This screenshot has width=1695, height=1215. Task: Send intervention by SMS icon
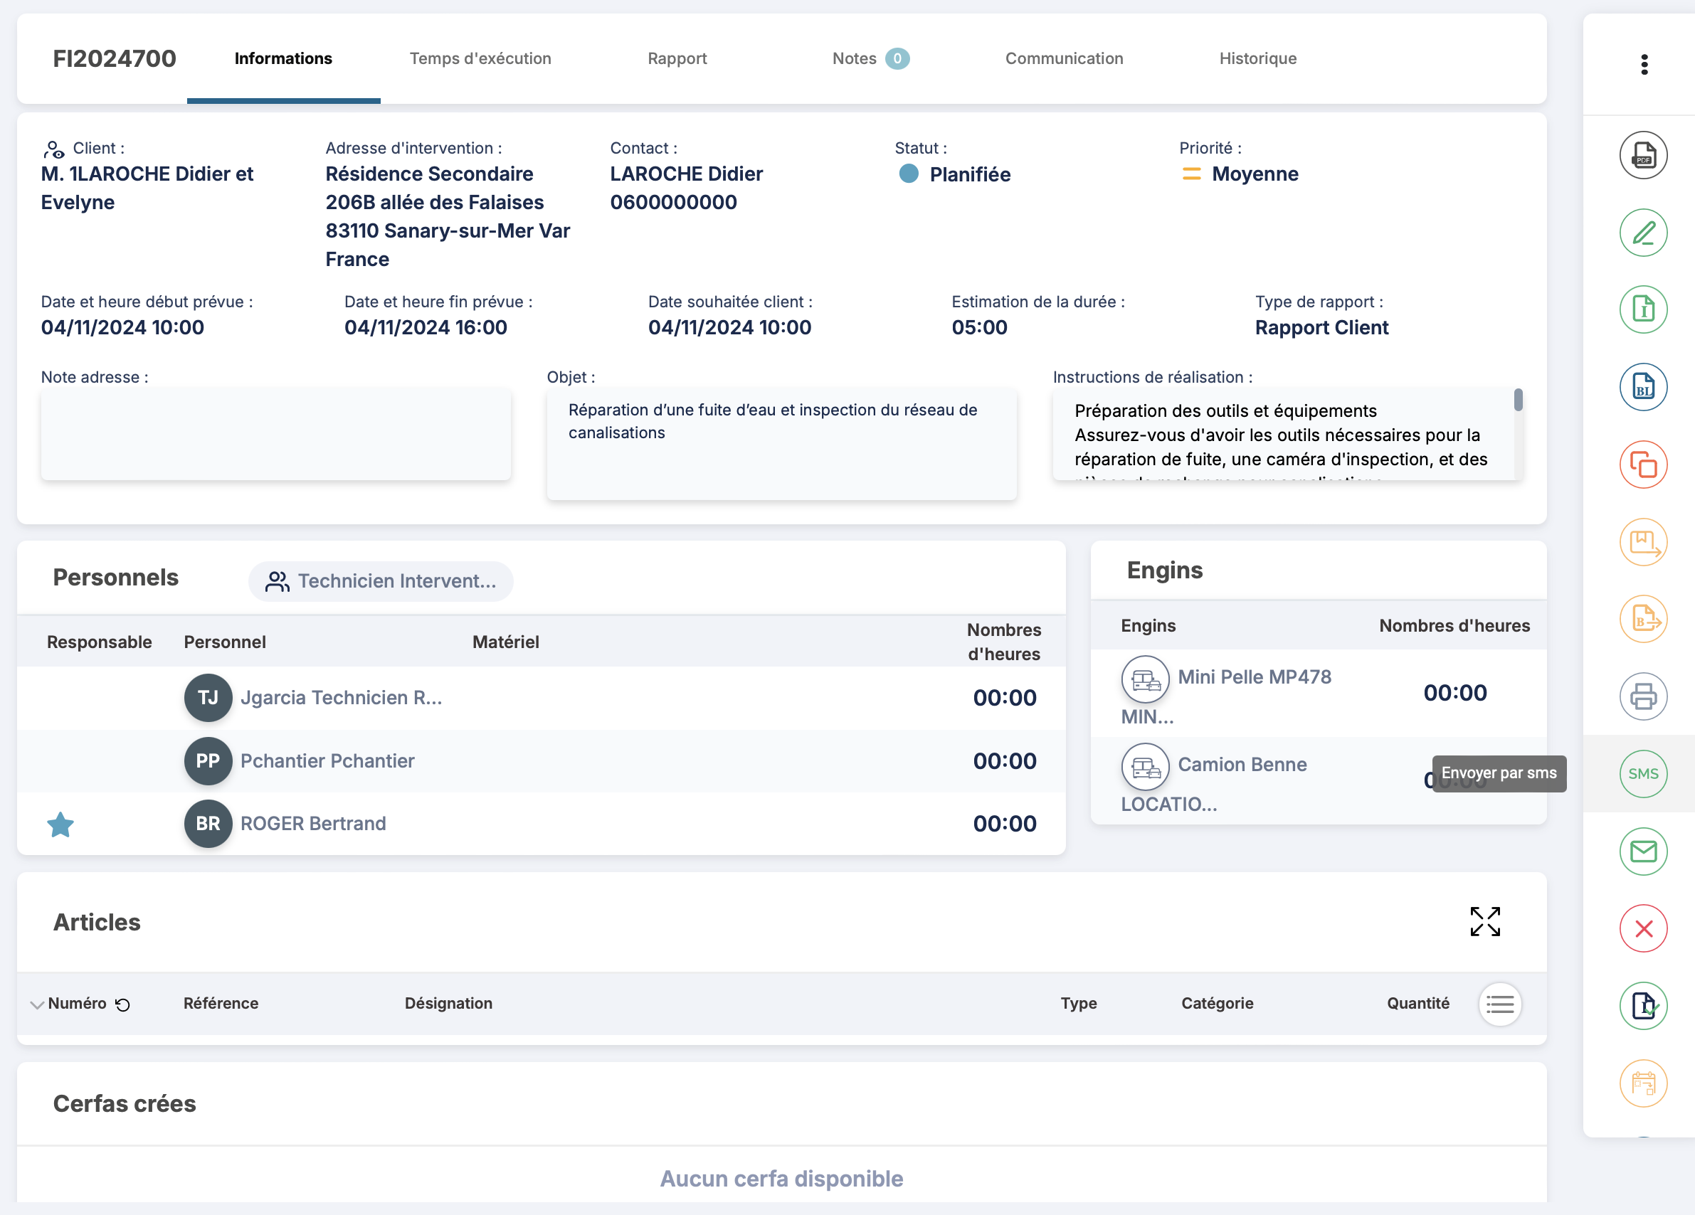(1642, 773)
